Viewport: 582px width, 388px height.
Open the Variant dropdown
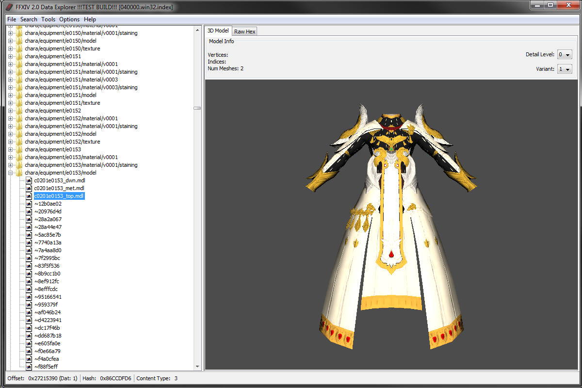[565, 69]
